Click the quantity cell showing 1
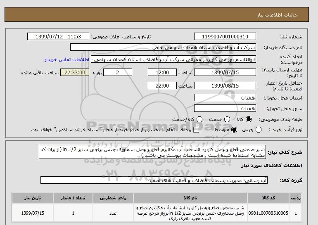The width and height of the screenshot is (318, 225). pyautogui.click(x=73, y=213)
